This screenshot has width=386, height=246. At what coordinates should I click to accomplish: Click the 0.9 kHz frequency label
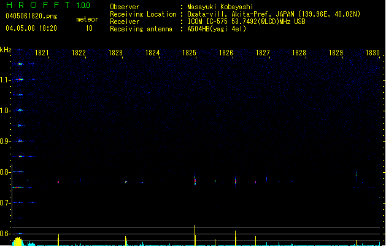coord(6,141)
